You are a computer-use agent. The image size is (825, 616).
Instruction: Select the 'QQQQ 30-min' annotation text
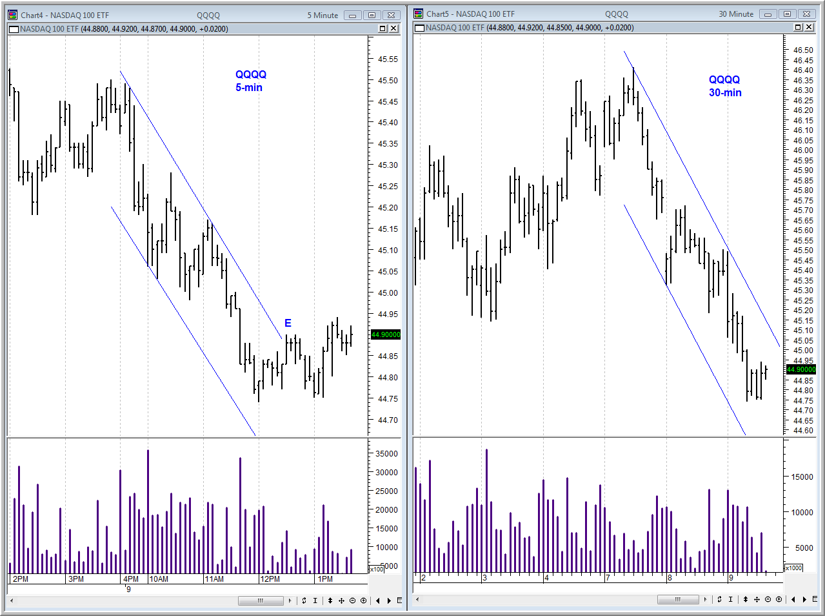(x=724, y=86)
